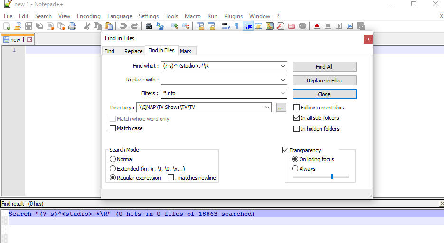Expand the Filters dropdown arrow

point(283,93)
